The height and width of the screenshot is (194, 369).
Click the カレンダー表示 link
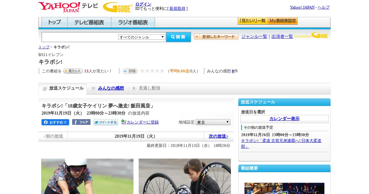[x=284, y=119]
